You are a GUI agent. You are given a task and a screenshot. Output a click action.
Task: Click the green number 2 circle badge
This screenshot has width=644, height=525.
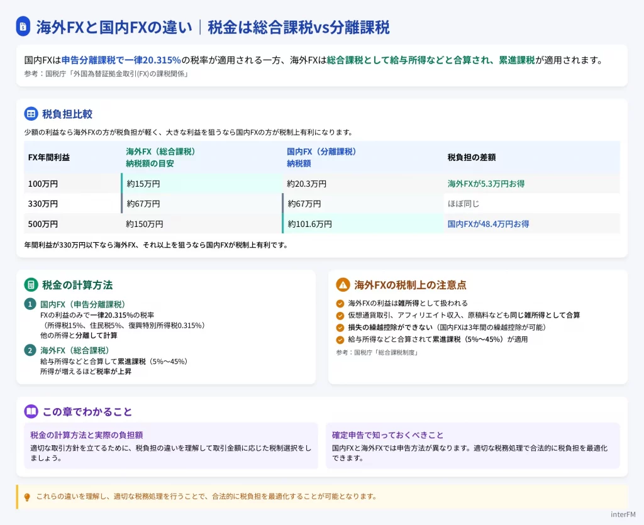[x=30, y=350]
